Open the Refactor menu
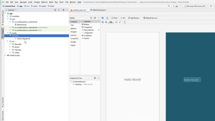The height and width of the screenshot is (121, 215). tap(44, 2)
